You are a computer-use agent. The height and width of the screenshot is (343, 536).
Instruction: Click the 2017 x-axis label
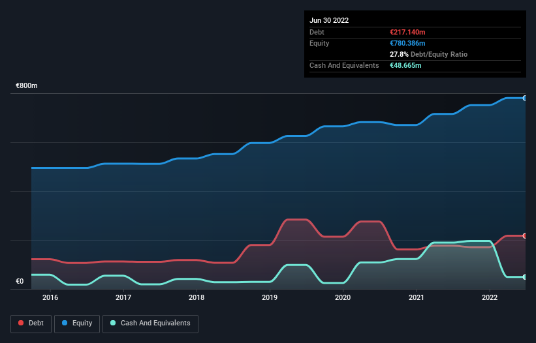pyautogui.click(x=123, y=297)
